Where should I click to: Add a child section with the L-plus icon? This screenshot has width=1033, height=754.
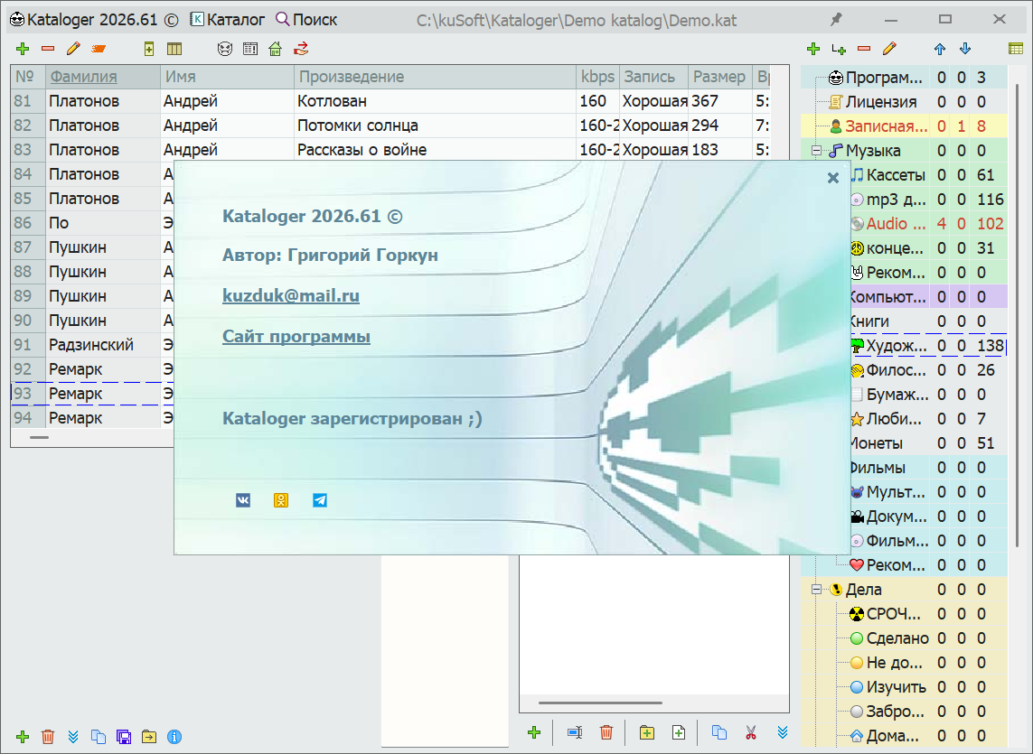click(839, 49)
